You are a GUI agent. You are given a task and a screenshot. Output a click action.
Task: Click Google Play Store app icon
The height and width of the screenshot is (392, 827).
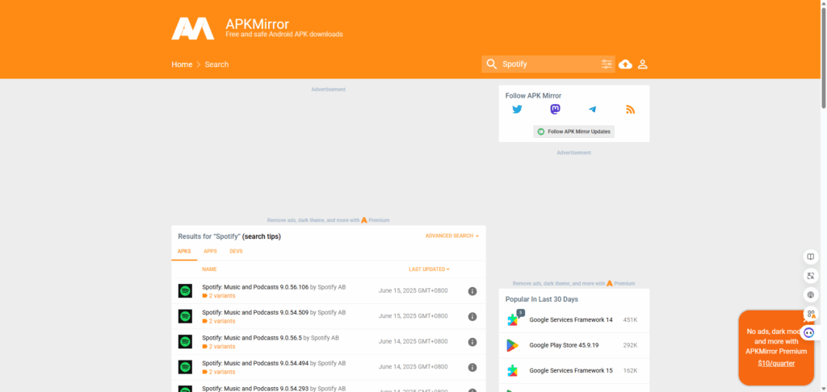[x=513, y=345]
